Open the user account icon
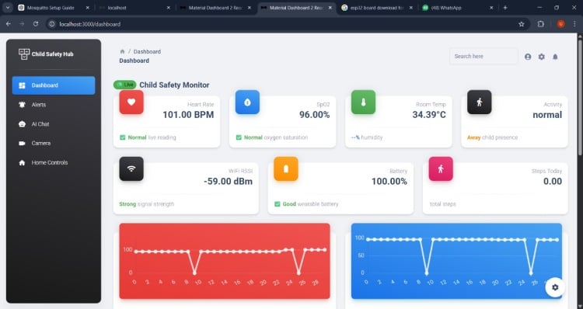This screenshot has width=583, height=309. point(528,57)
